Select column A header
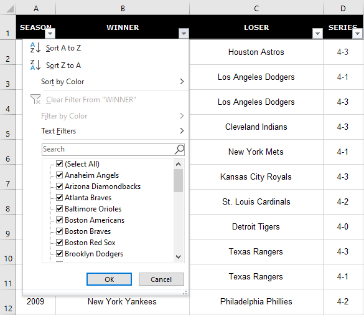The width and height of the screenshot is (364, 315). 35,9
